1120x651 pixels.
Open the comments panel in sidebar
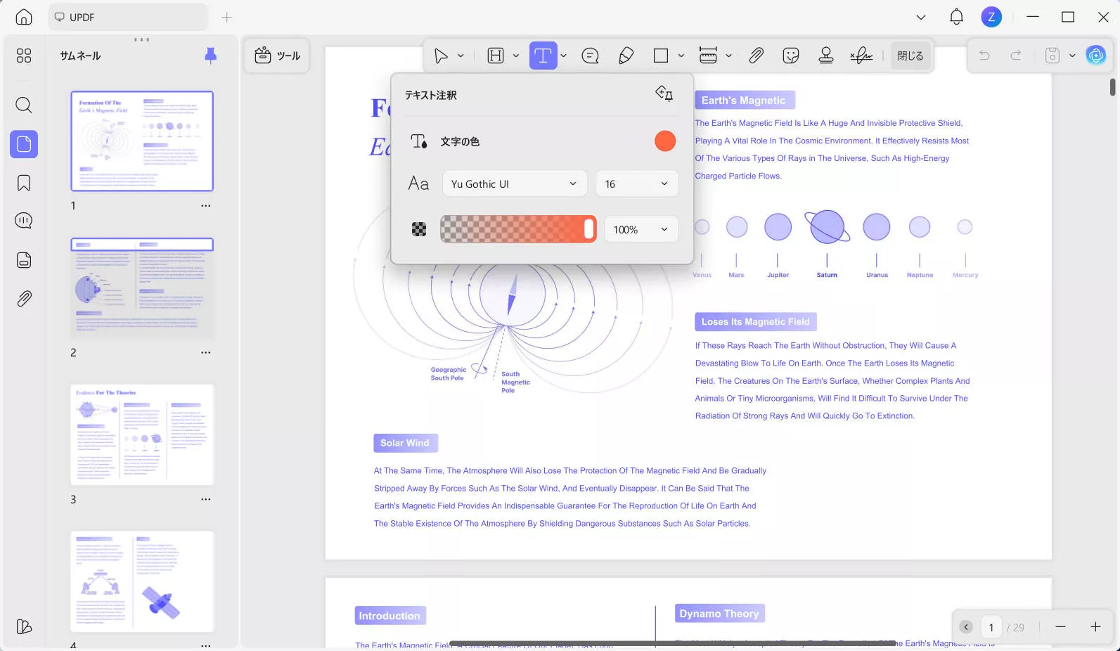(x=24, y=221)
